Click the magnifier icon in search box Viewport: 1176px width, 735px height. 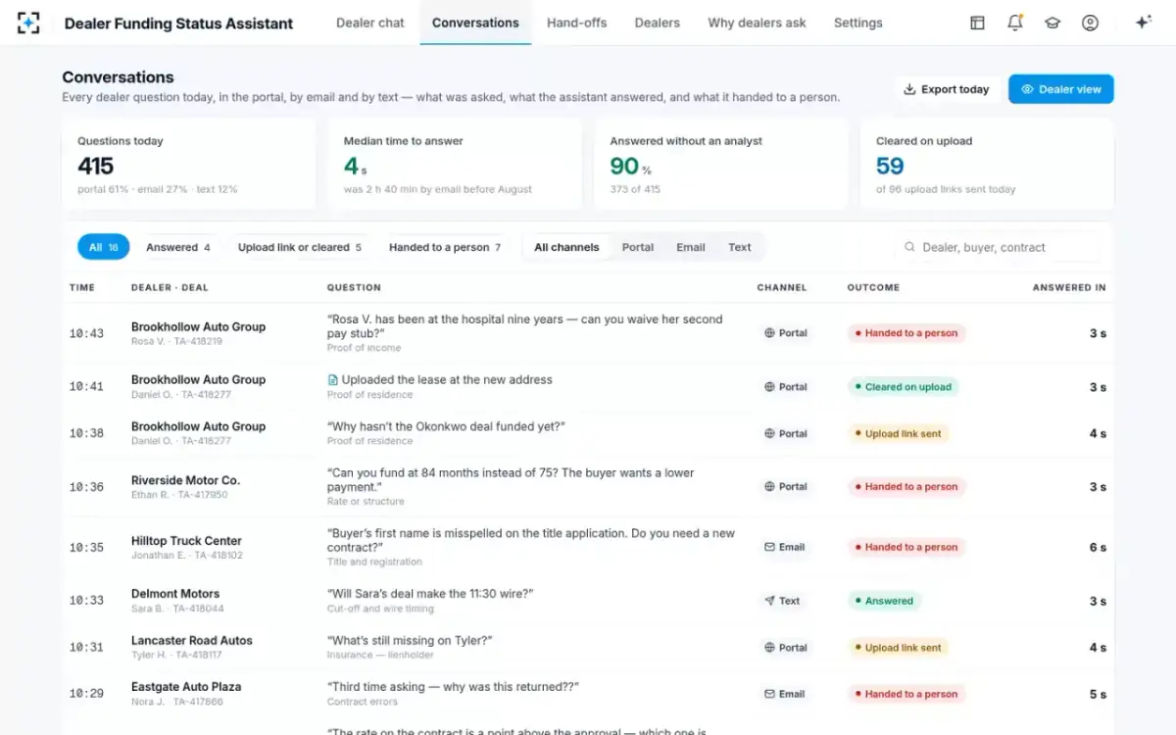click(x=909, y=247)
